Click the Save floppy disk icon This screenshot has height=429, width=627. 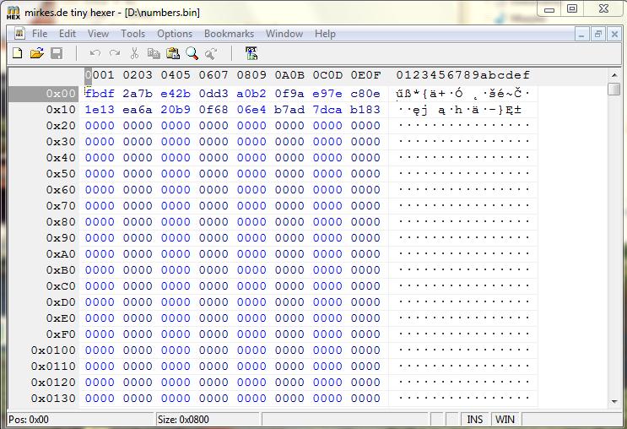pyautogui.click(x=57, y=53)
